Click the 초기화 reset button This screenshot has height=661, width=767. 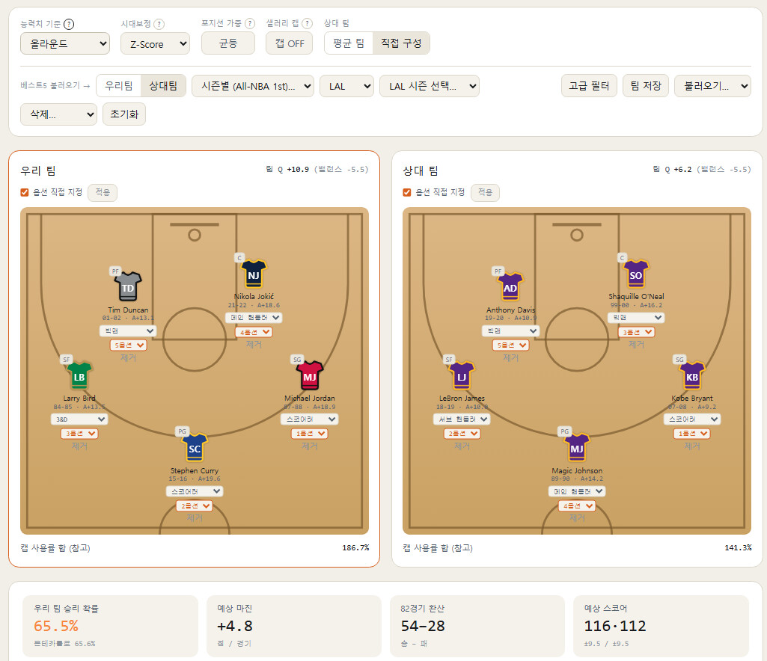pyautogui.click(x=124, y=114)
